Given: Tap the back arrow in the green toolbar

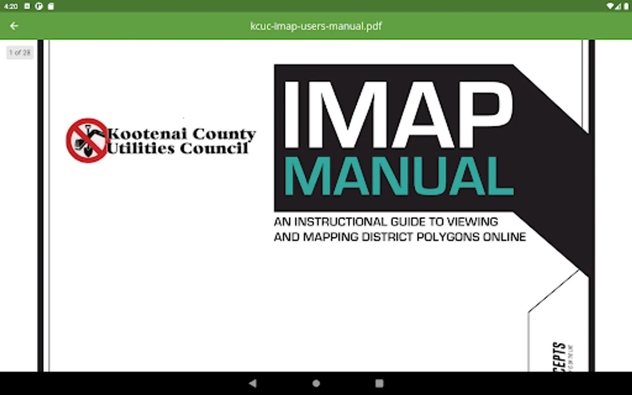Looking at the screenshot, I should point(14,26).
